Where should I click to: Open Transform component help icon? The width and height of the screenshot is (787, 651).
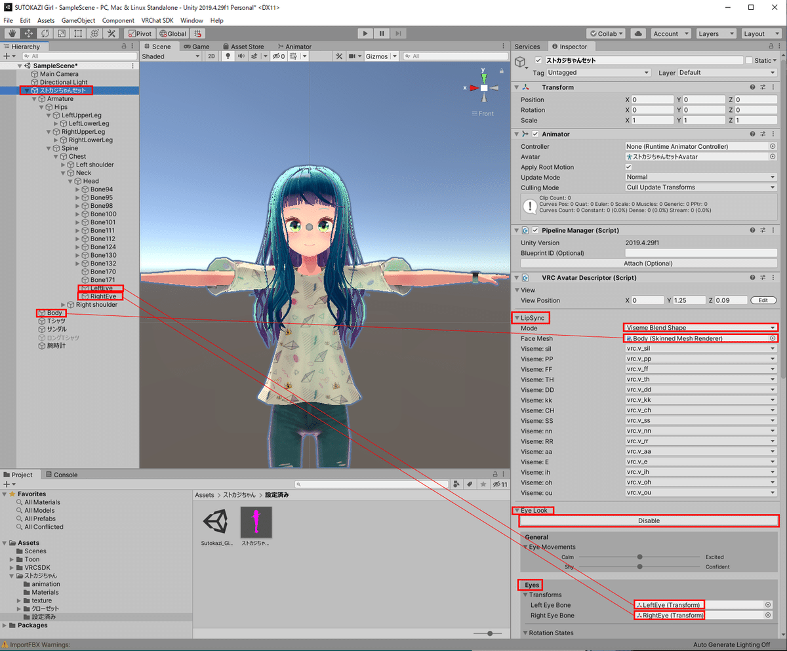753,87
